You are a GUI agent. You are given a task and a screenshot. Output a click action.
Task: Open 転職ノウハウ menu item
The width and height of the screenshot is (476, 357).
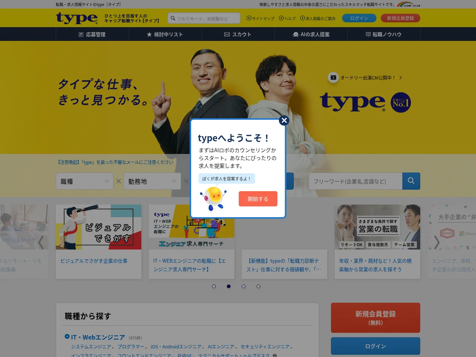coord(384,34)
